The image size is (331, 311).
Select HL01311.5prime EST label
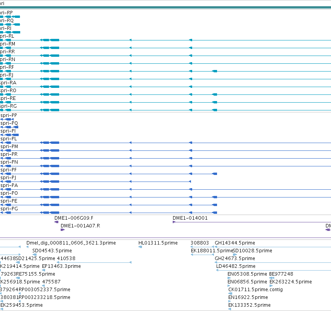158,243
